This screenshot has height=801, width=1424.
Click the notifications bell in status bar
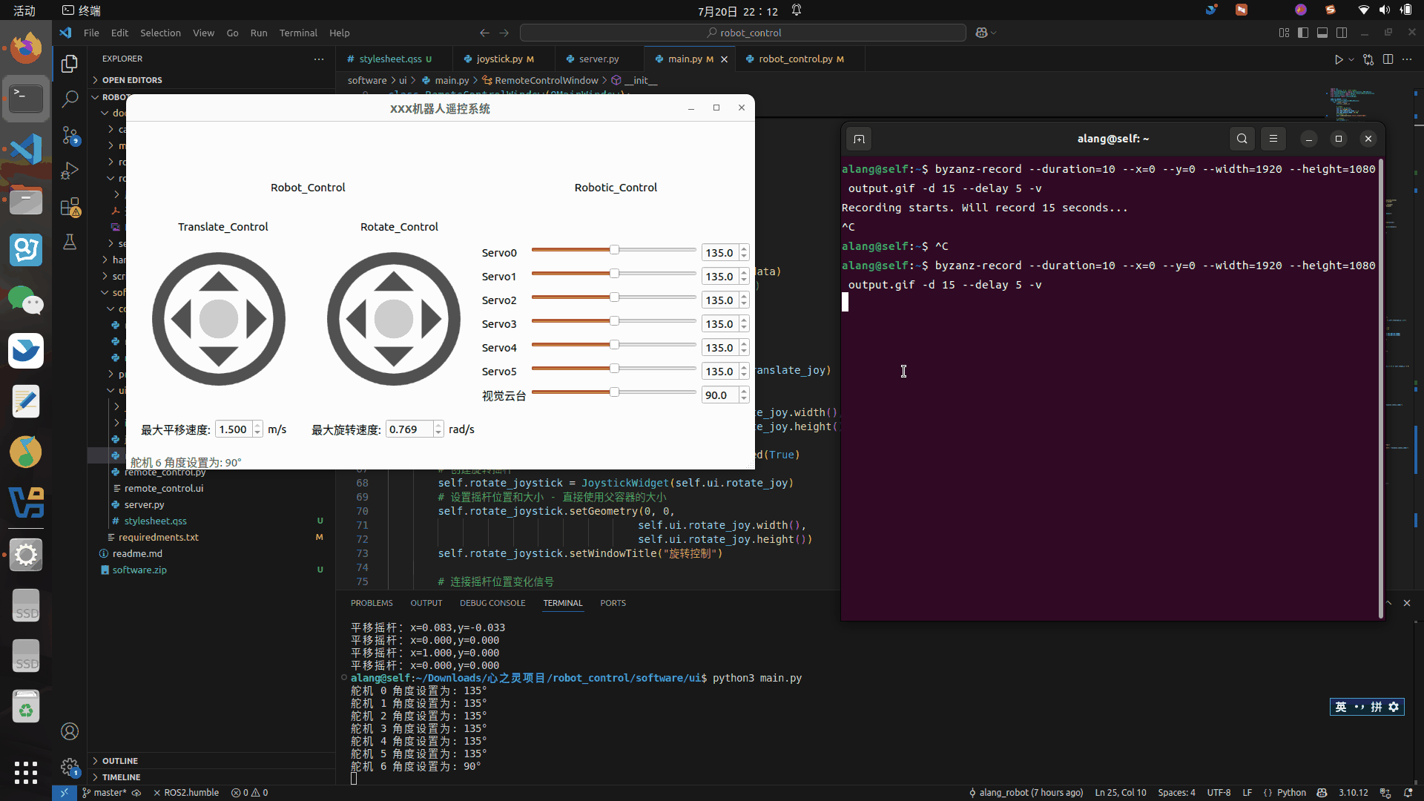click(1408, 792)
